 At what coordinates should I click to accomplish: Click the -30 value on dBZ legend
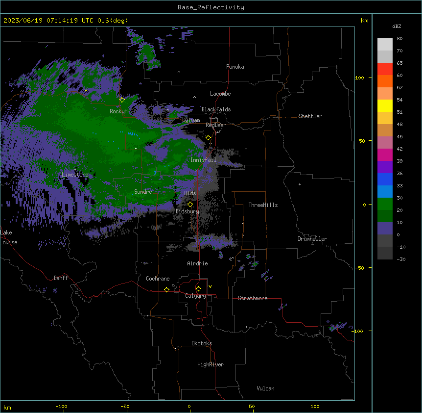pyautogui.click(x=401, y=259)
